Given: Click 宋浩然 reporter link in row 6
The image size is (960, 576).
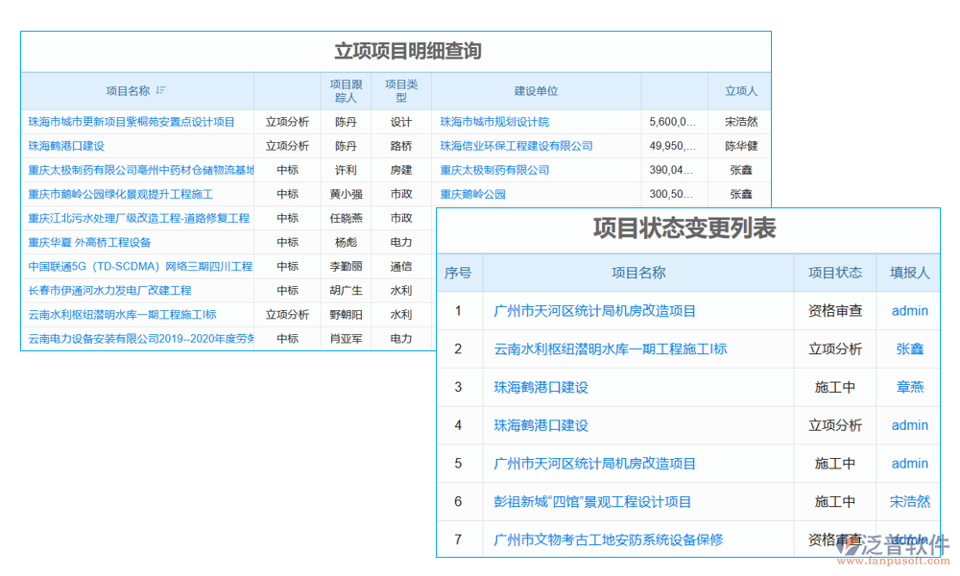Looking at the screenshot, I should 908,501.
